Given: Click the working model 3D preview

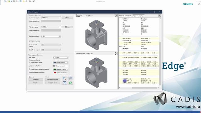Looking at the screenshot, I should coord(96,72).
